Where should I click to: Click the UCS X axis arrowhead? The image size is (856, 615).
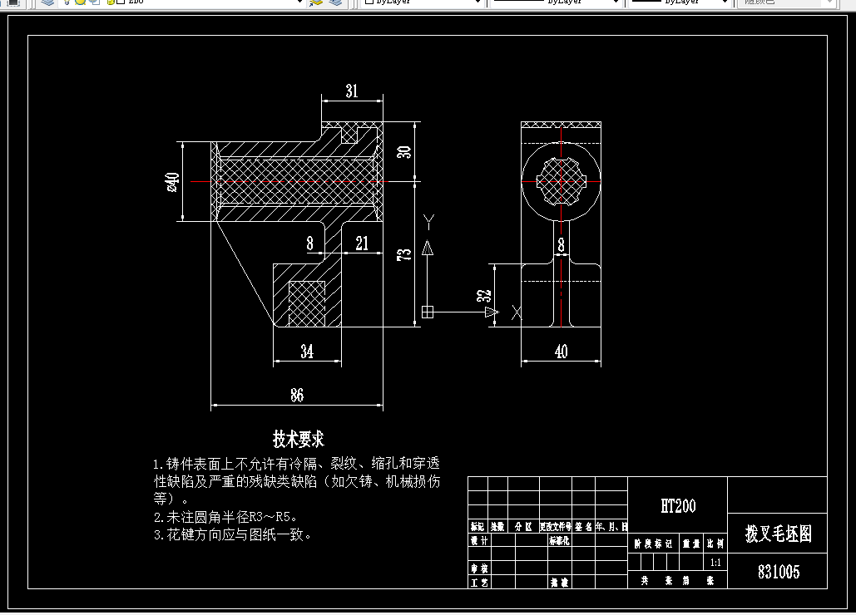point(492,312)
